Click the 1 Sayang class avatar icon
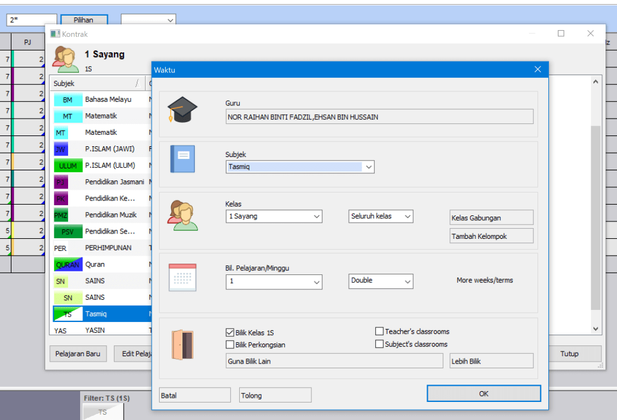 click(x=65, y=58)
